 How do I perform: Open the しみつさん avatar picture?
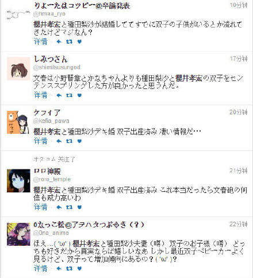click(18, 69)
